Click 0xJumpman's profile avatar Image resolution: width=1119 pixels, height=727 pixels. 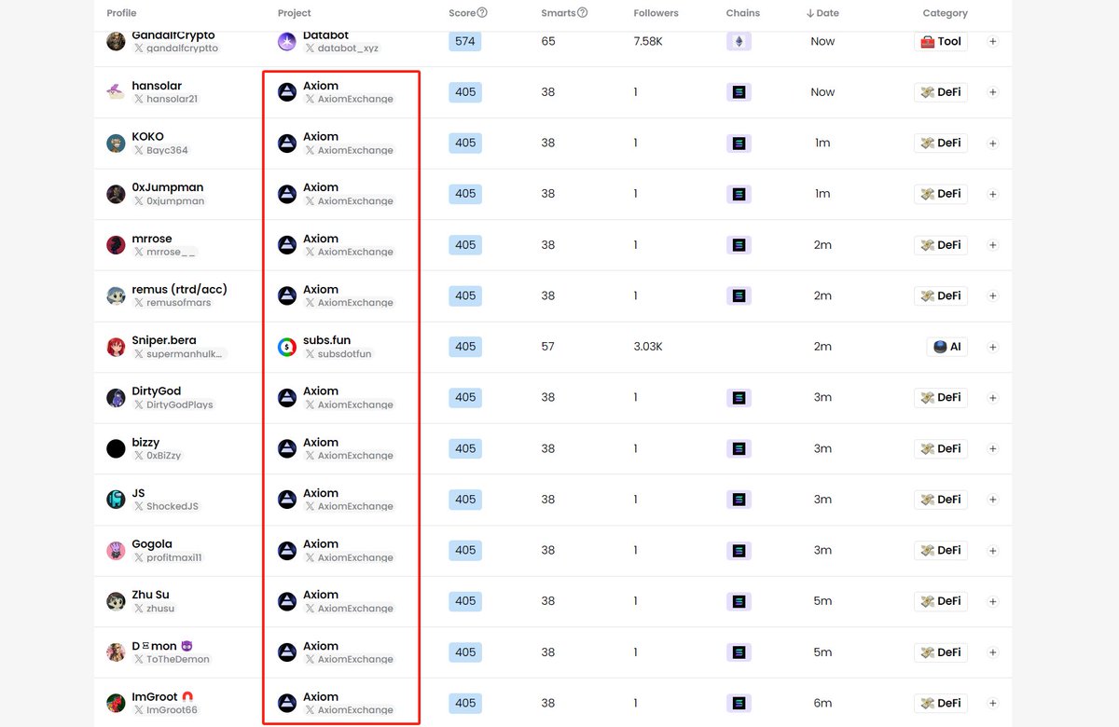point(116,194)
